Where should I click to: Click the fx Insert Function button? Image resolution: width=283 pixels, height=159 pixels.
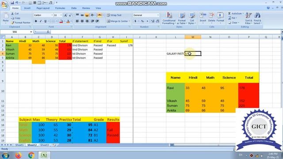(48, 32)
